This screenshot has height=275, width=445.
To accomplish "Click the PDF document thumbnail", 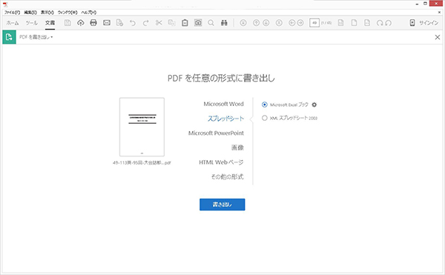I will click(x=142, y=127).
